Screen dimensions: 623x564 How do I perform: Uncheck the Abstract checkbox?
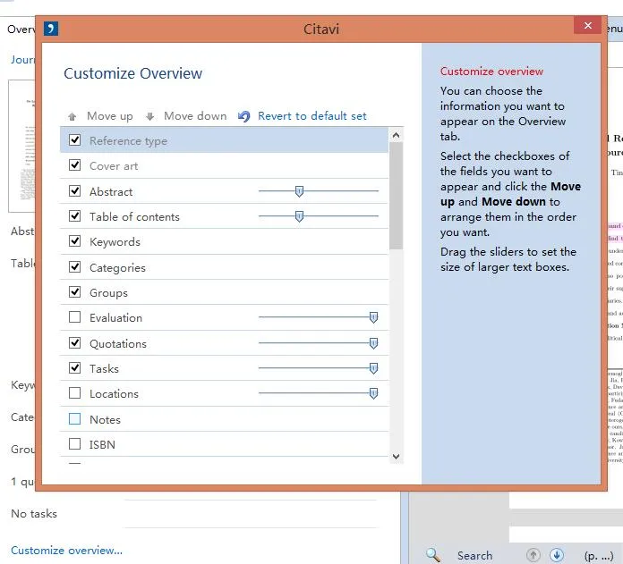click(x=75, y=191)
